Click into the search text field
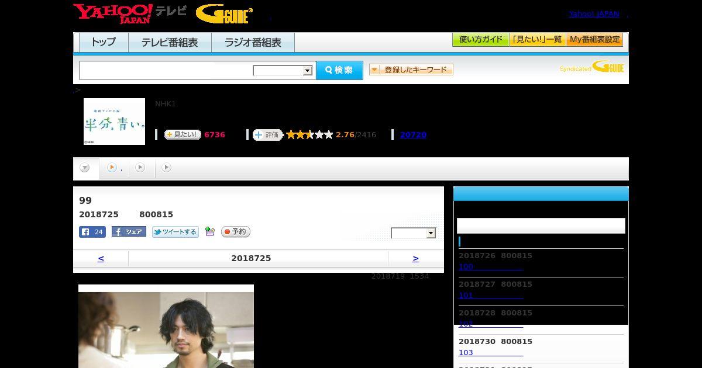 pos(166,70)
